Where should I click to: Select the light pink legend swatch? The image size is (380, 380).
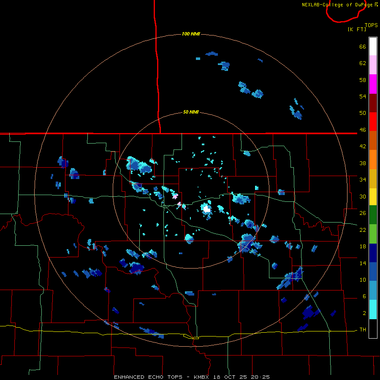click(373, 65)
